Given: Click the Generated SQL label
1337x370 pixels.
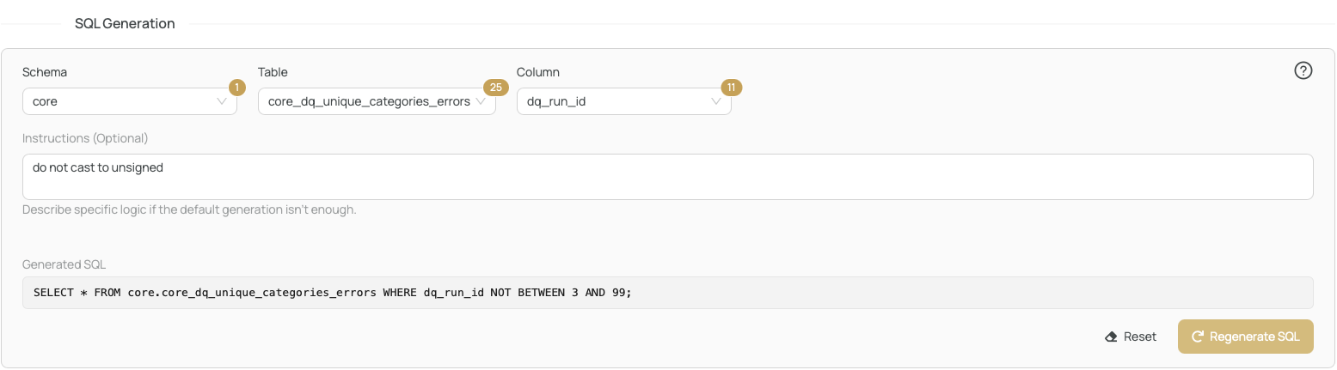Looking at the screenshot, I should point(64,264).
